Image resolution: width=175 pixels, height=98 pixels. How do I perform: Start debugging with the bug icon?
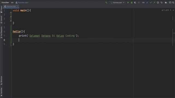[x=132, y=2]
